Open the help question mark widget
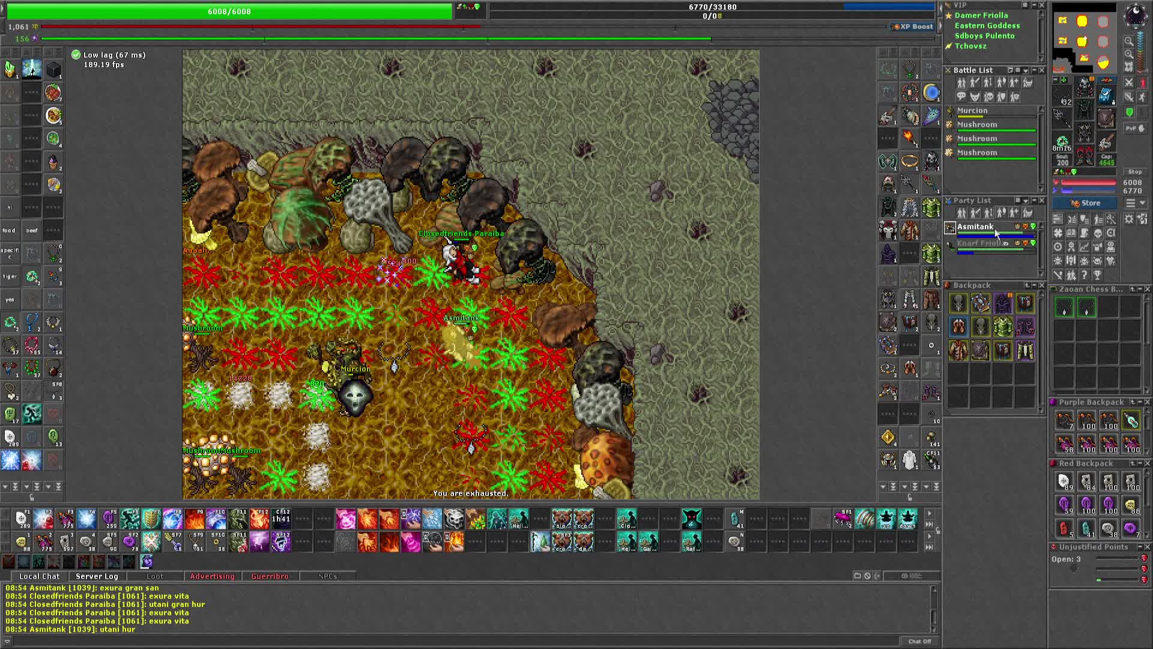1153x649 pixels. click(x=1085, y=275)
